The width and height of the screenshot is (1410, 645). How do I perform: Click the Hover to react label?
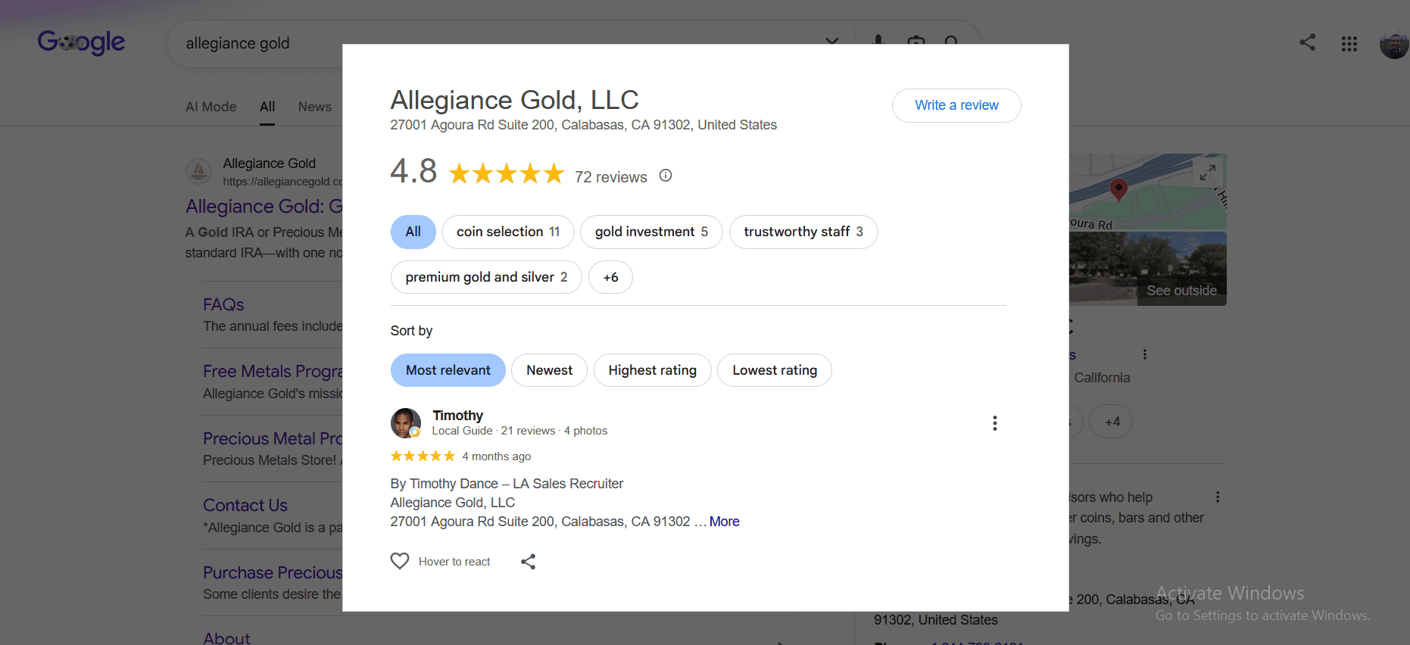454,562
